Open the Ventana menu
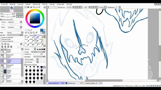This screenshot has height=90, width=161. tap(60, 4)
